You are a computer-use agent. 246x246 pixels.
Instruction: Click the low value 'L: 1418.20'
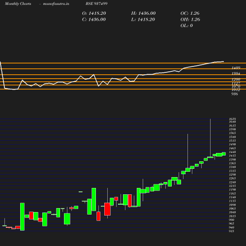coord(143,20)
